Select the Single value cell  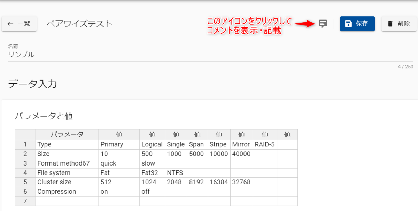point(176,145)
